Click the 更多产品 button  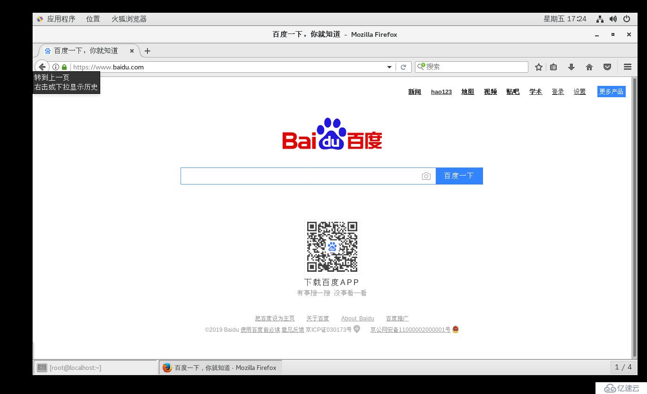click(x=611, y=92)
